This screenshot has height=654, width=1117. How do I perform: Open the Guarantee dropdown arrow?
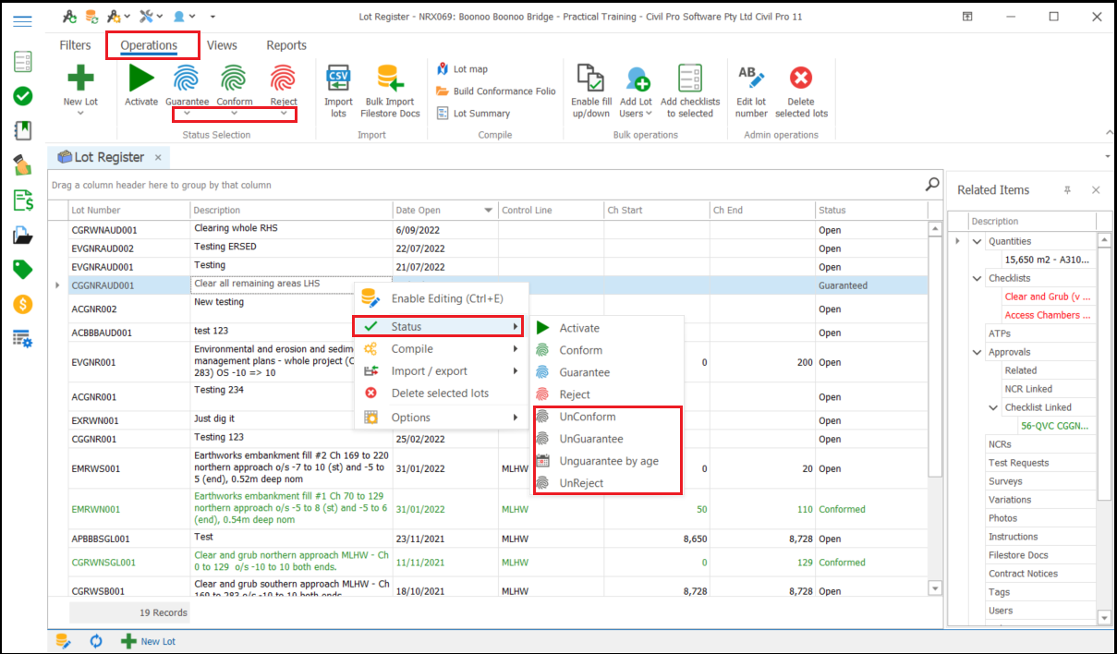[x=187, y=114]
